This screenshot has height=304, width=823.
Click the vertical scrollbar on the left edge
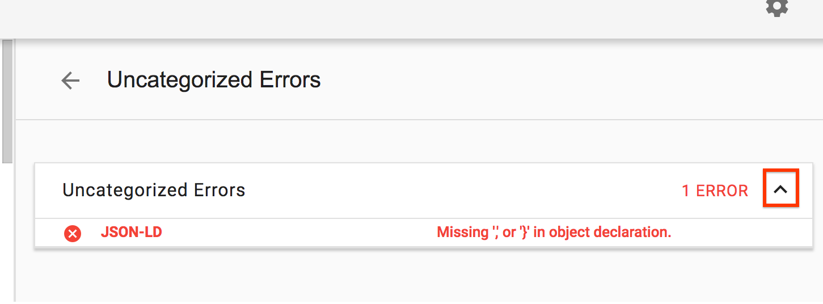(7, 102)
